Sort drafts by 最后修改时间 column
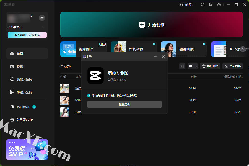The height and width of the screenshot is (166, 249). [x=233, y=77]
